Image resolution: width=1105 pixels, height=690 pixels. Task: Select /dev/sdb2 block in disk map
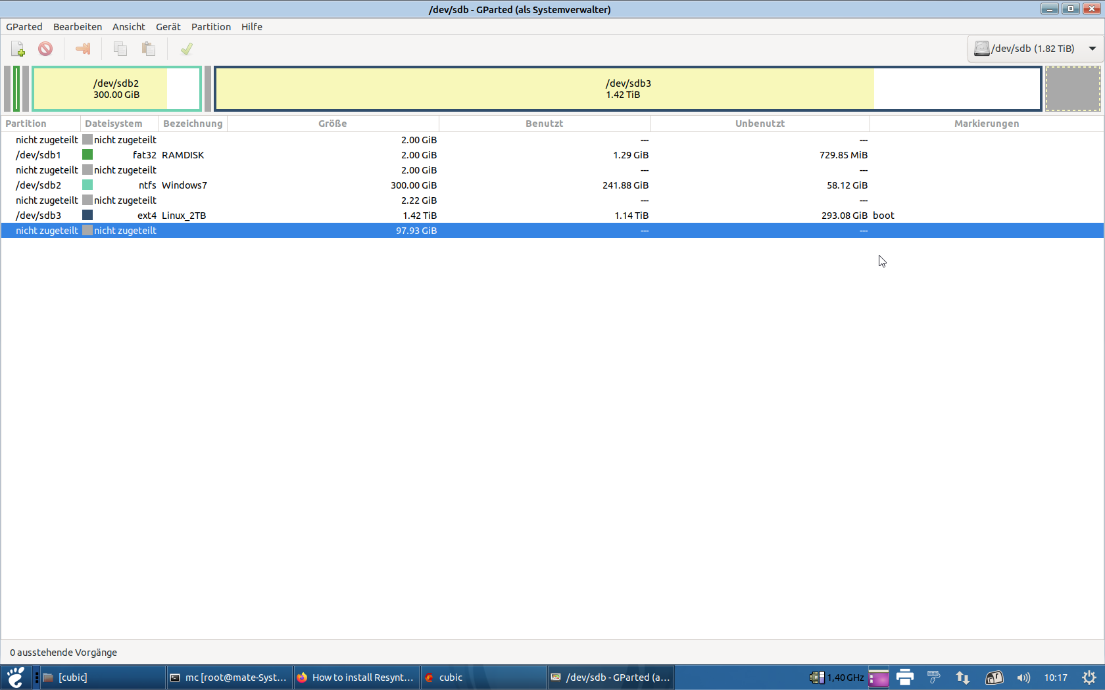(x=116, y=89)
